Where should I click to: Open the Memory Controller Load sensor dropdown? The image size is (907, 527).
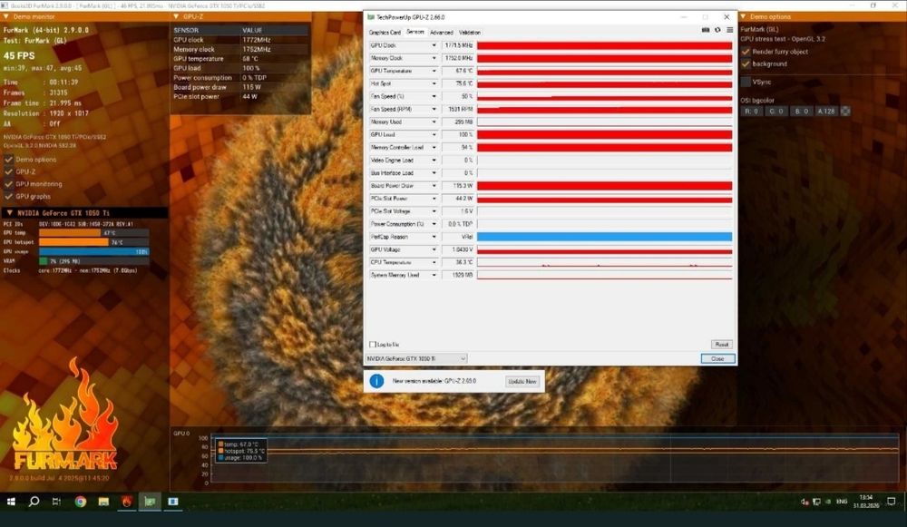pos(434,148)
